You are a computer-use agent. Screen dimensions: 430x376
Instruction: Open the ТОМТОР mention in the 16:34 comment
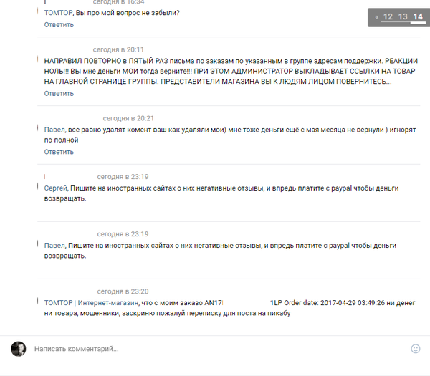[58, 13]
